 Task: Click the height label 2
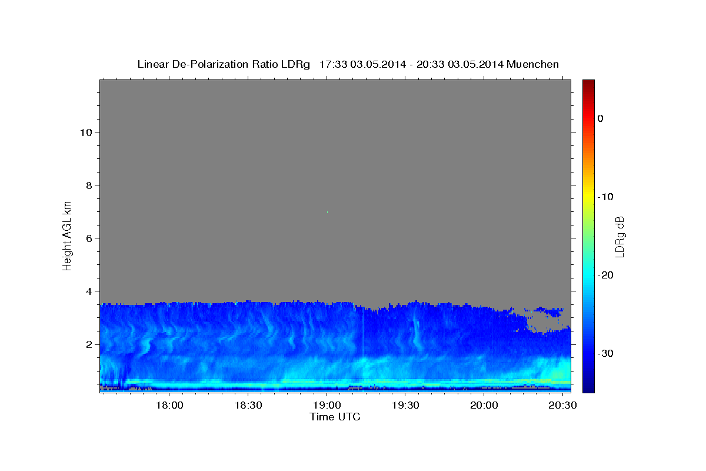pyautogui.click(x=88, y=344)
